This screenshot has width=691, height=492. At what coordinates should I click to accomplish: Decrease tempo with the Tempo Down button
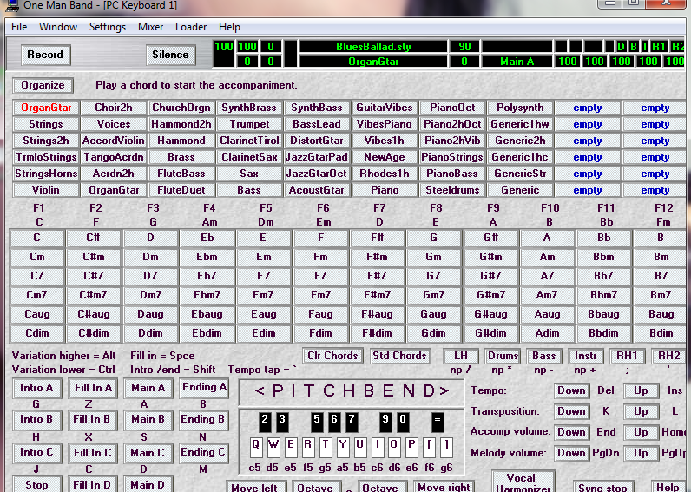571,390
